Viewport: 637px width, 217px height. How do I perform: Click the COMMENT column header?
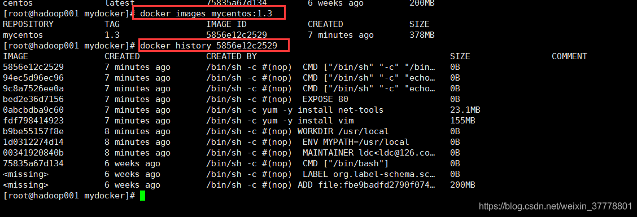point(569,56)
